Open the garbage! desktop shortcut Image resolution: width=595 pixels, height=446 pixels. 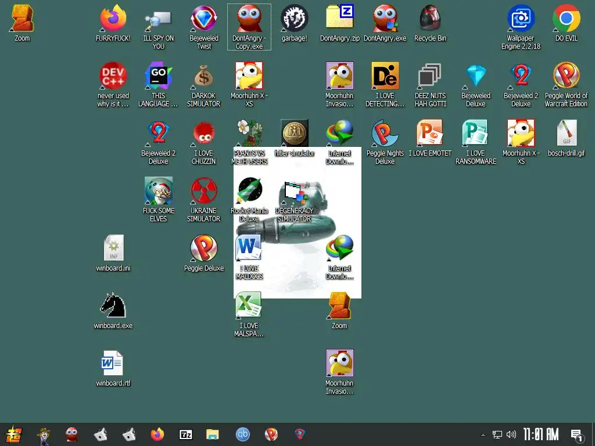295,23
